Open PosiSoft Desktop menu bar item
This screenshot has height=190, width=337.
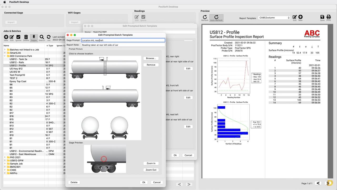tap(19, 2)
